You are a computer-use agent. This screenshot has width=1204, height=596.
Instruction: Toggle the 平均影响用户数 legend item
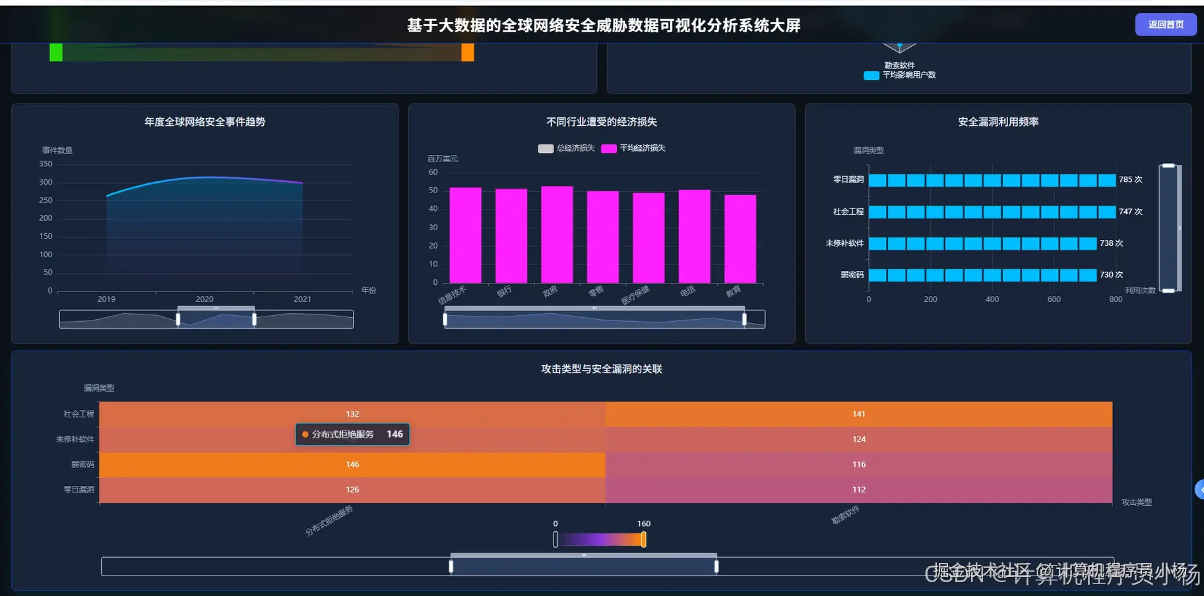tap(900, 75)
